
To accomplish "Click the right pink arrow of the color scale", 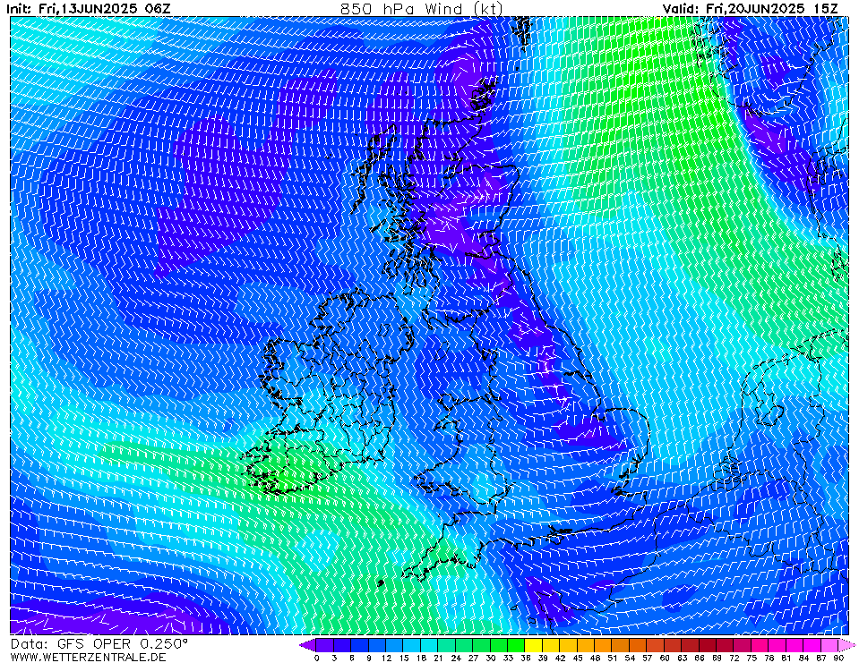I will click(846, 645).
